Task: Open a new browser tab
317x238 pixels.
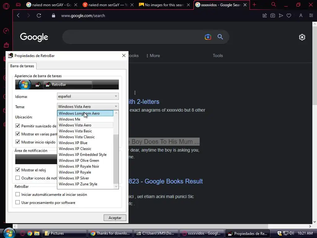Action: 254,5
